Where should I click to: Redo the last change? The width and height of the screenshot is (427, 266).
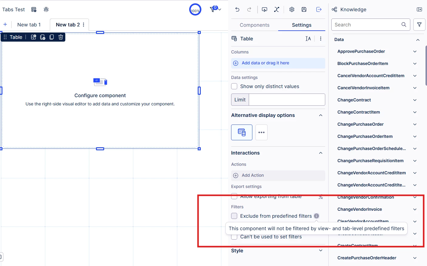[249, 10]
